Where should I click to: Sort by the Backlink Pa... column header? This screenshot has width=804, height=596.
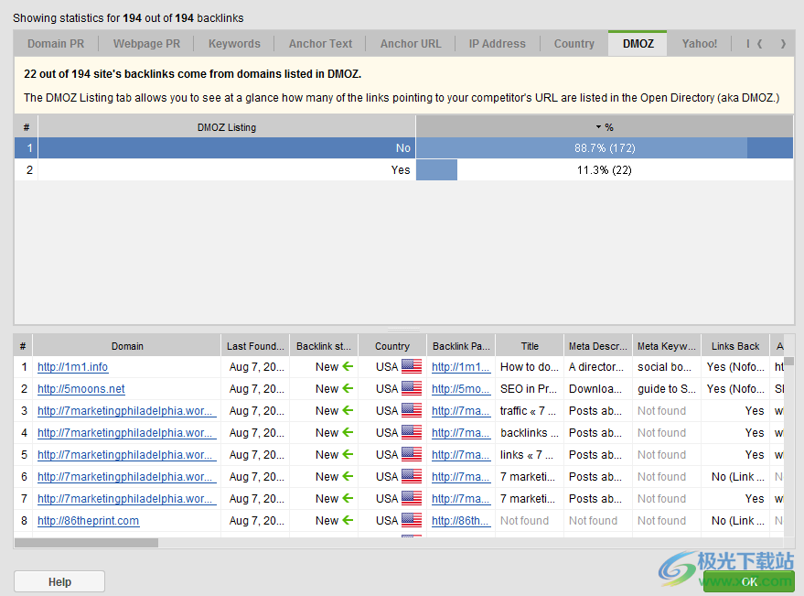click(x=461, y=346)
